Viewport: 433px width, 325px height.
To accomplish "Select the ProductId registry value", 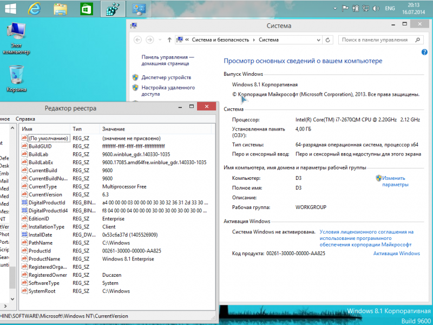I will pyautogui.click(x=40, y=251).
